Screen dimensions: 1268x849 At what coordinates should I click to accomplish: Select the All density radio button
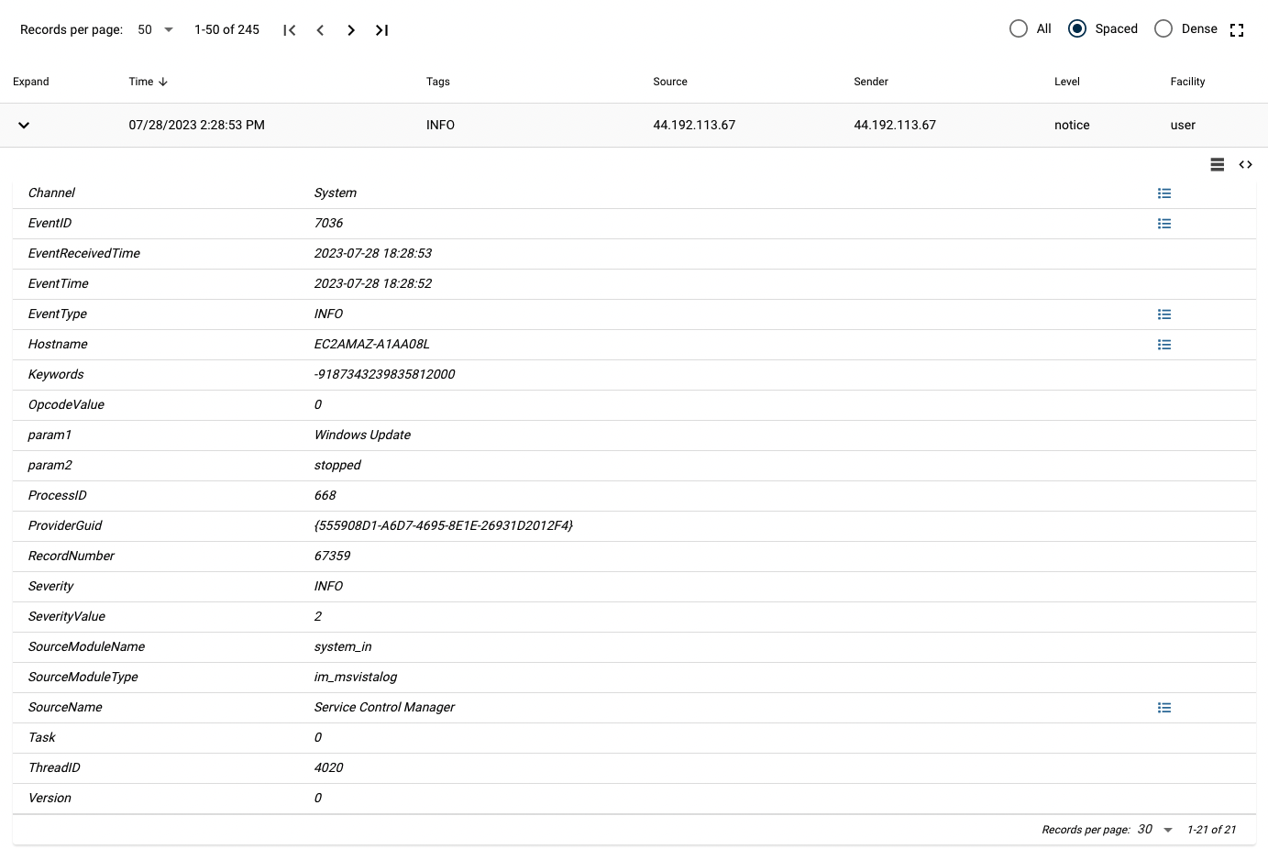coord(1019,28)
